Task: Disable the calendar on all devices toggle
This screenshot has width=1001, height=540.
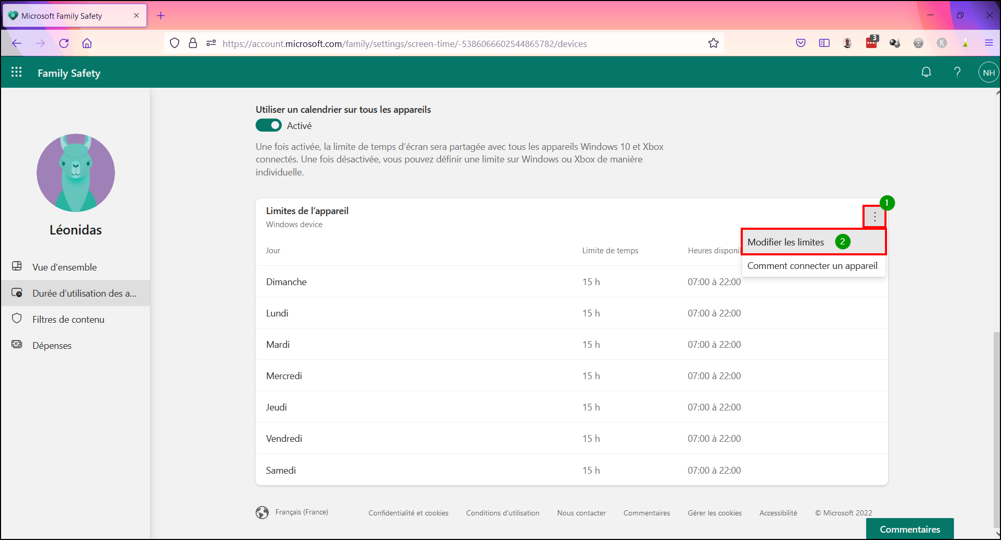Action: [268, 125]
